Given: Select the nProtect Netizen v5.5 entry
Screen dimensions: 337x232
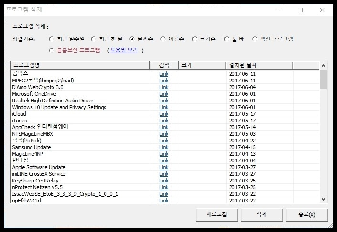Looking at the screenshot, I should tap(37, 187).
